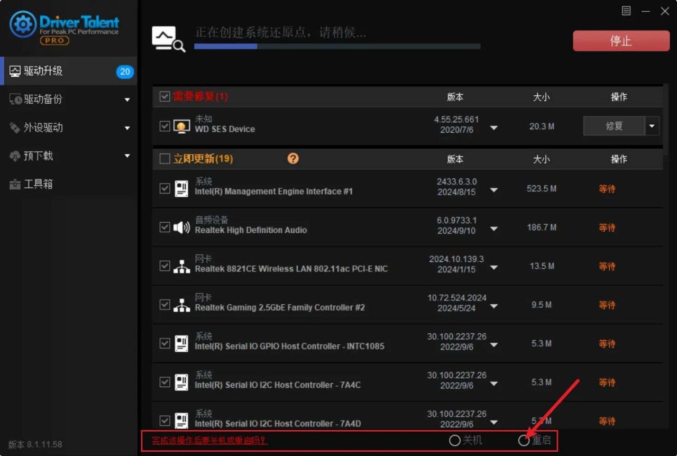Open the 驱动备份 sidebar section
Screen dimensions: 677x456
point(69,99)
